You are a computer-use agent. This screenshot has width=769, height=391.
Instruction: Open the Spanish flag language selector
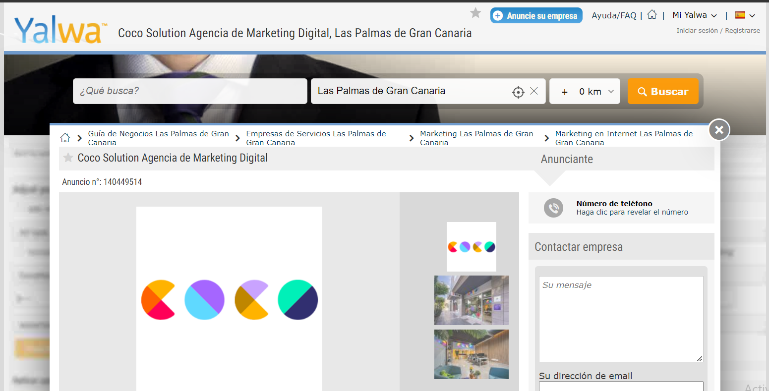(x=745, y=15)
